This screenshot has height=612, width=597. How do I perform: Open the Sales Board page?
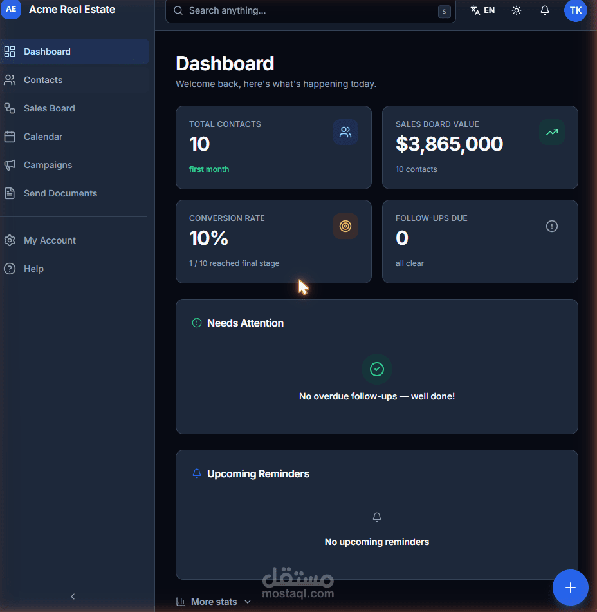point(75,108)
